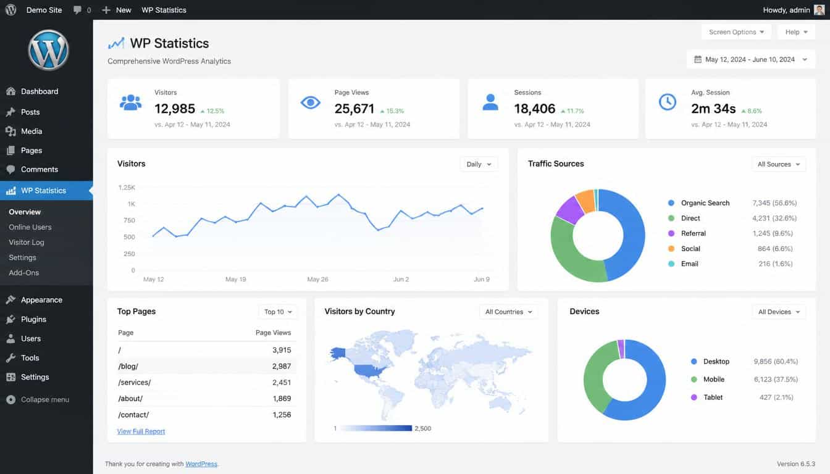830x474 pixels.
Task: Click the green Mobile segment of Devices donut
Action: (x=594, y=376)
